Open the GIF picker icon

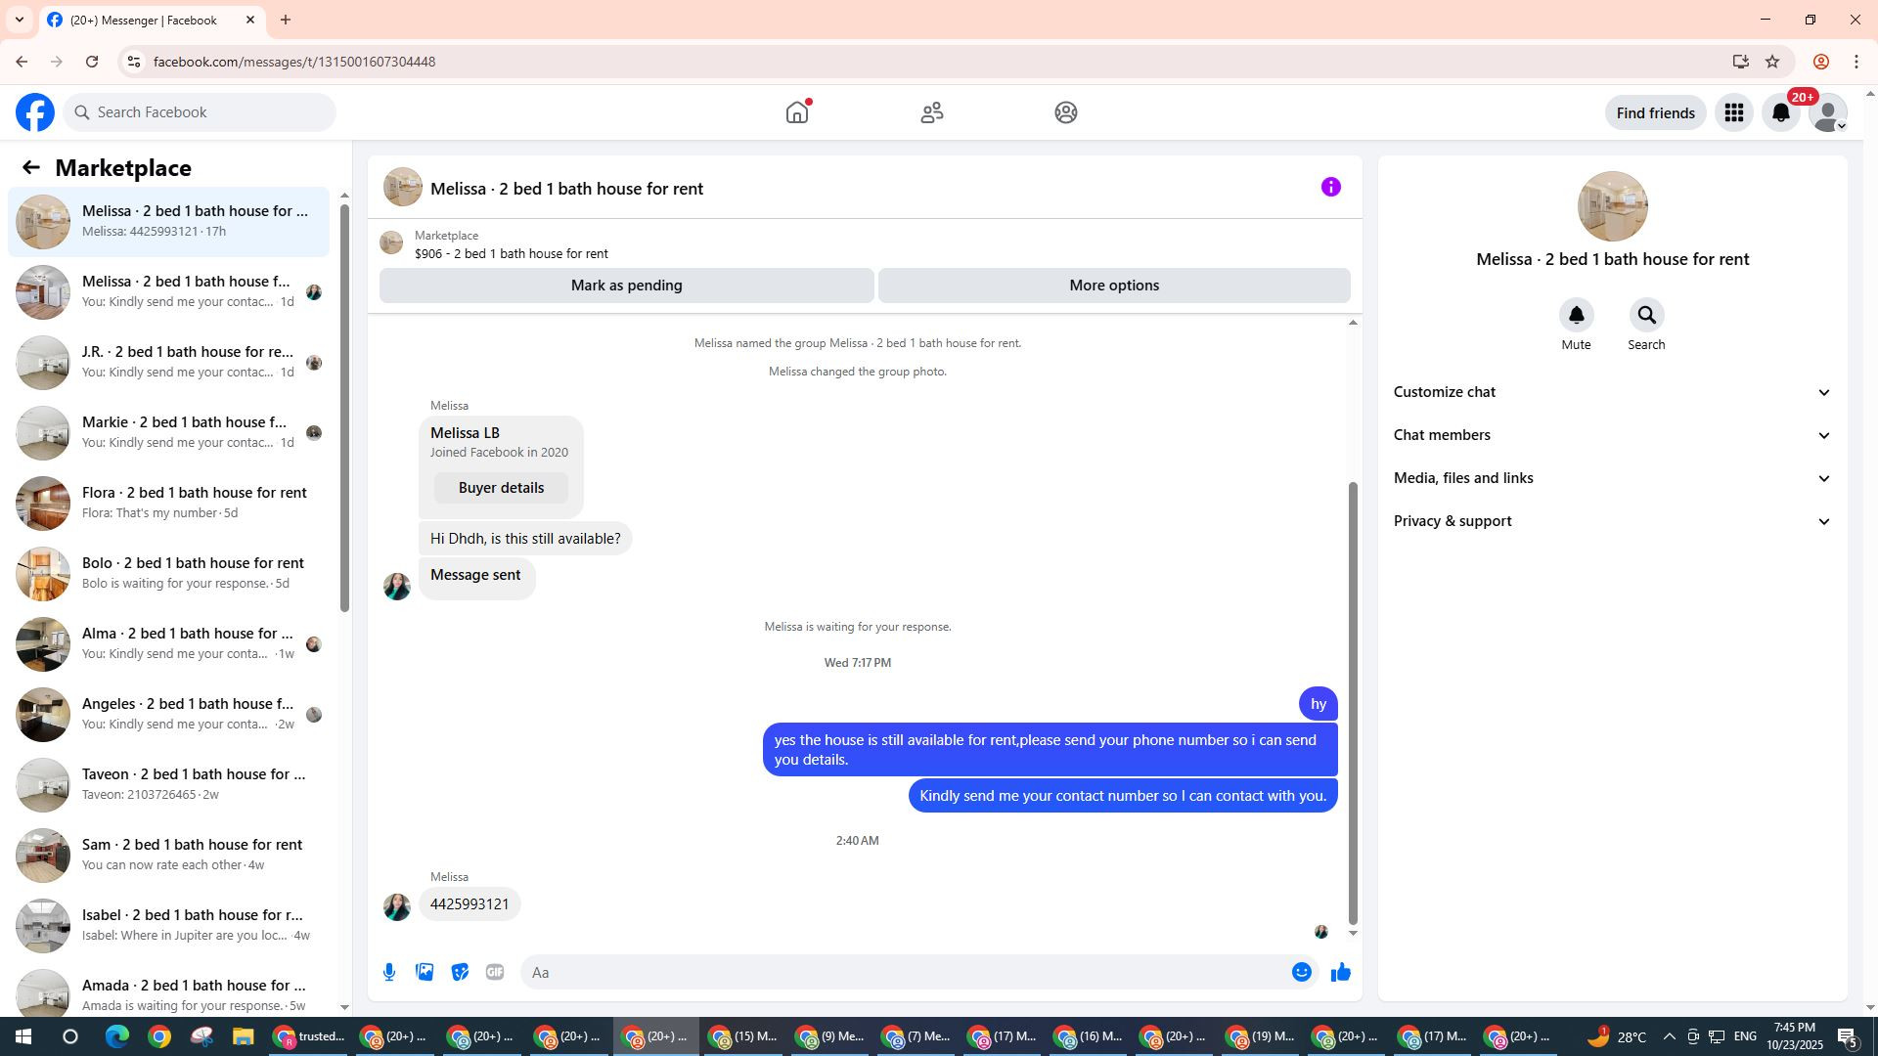pos(495,972)
